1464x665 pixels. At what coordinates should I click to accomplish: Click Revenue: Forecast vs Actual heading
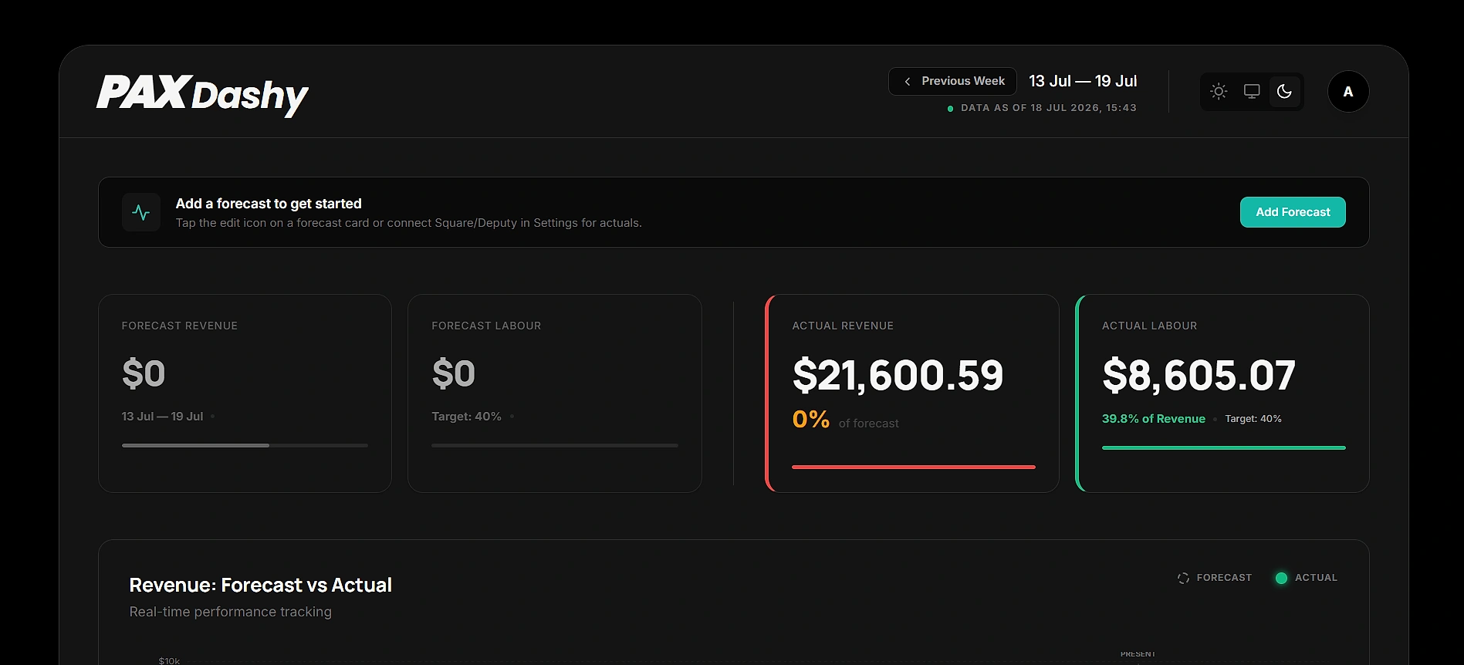[x=260, y=586]
